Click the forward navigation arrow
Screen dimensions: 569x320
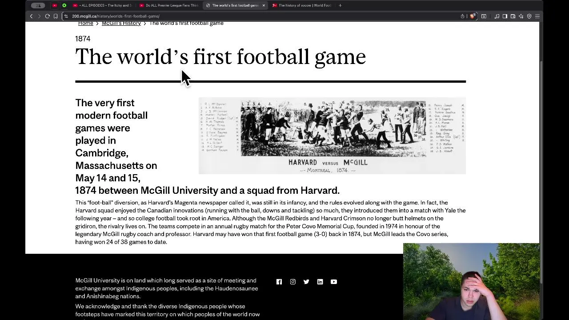[x=39, y=16]
